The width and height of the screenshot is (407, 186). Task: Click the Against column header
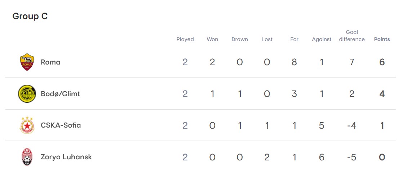click(322, 39)
